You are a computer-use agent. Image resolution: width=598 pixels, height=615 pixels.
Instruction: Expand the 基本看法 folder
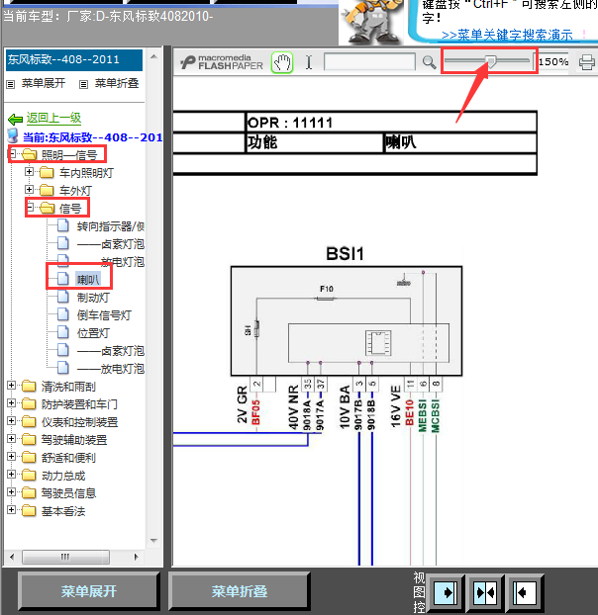[12, 510]
